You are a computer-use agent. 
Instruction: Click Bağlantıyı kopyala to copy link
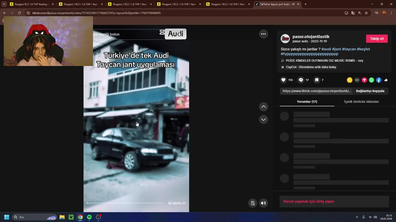(x=370, y=91)
